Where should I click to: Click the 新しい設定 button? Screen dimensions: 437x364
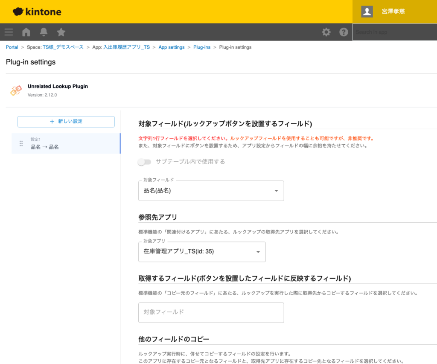66,122
